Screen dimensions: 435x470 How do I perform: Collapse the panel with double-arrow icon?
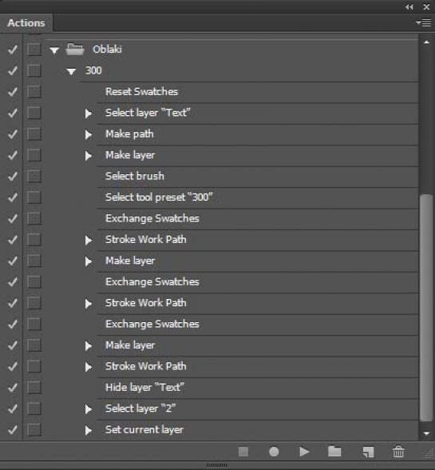(x=409, y=7)
